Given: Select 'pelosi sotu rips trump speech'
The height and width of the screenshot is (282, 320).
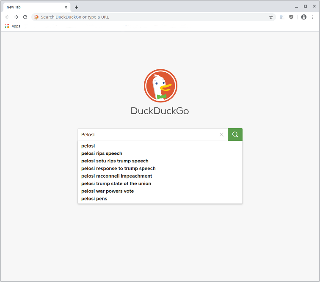Looking at the screenshot, I should (160, 161).
